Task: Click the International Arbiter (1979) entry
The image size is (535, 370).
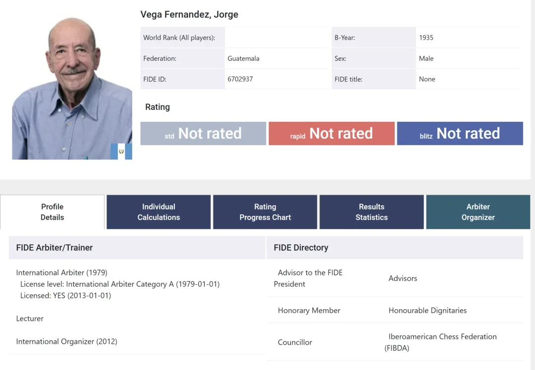Action: 62,272
